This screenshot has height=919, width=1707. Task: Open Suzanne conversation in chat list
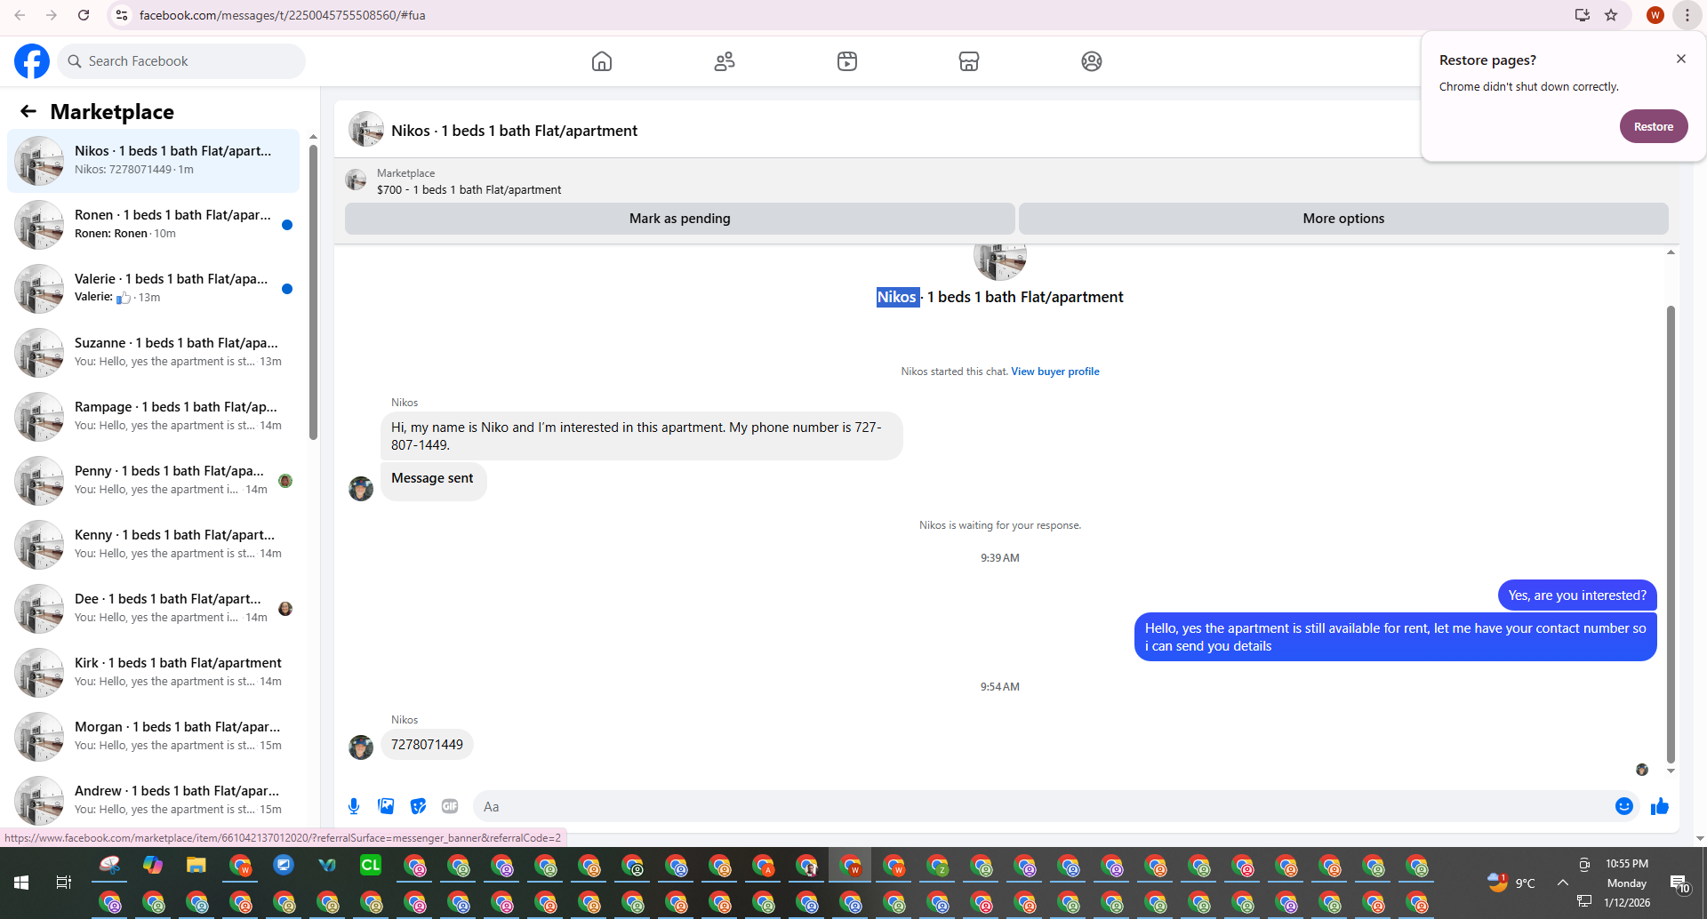click(153, 353)
